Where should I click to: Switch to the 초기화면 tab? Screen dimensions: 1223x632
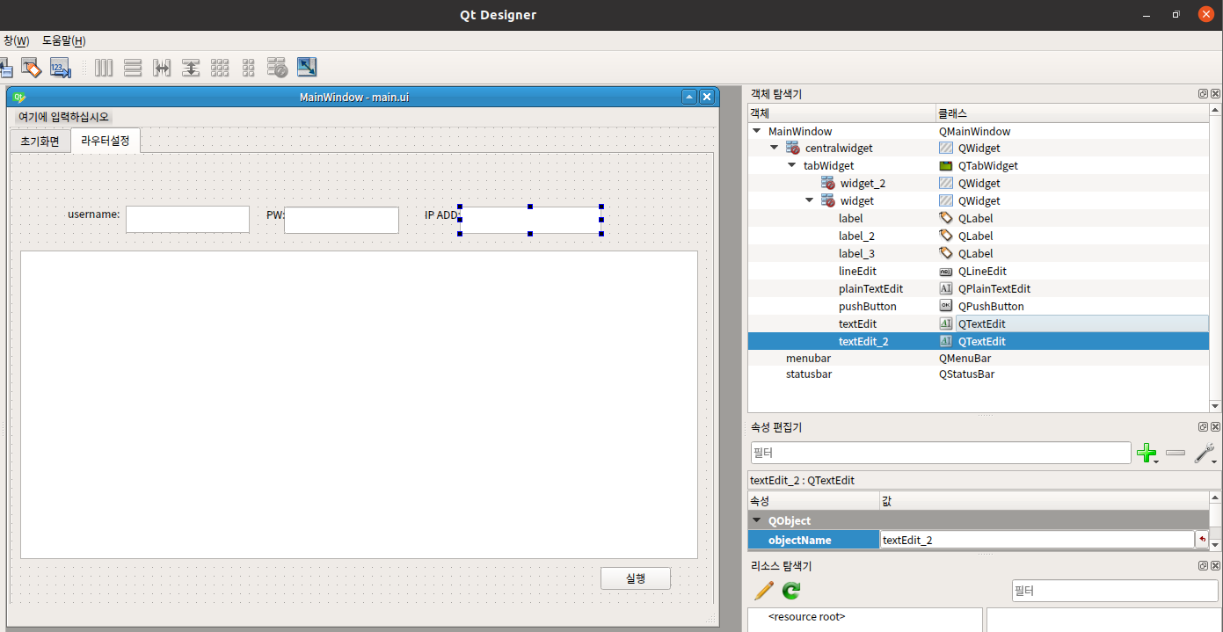click(40, 142)
